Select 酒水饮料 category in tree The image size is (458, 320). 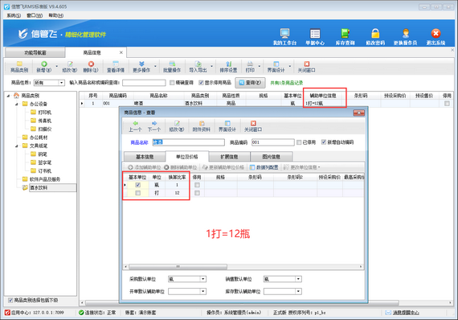pyautogui.click(x=39, y=187)
